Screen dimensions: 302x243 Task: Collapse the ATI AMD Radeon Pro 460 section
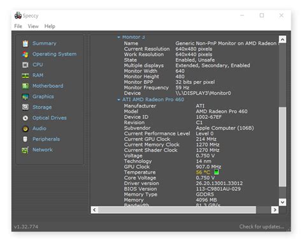coord(119,100)
